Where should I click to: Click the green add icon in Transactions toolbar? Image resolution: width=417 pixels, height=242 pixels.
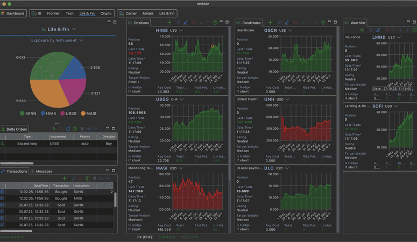point(65,178)
